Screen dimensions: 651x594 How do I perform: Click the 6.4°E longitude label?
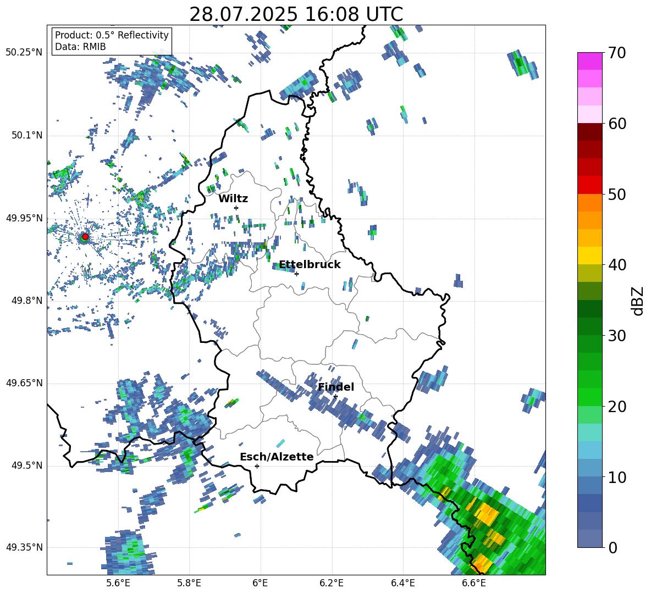[402, 583]
